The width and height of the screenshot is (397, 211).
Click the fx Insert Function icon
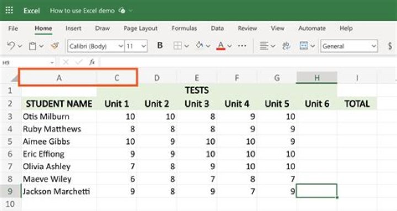[92, 62]
